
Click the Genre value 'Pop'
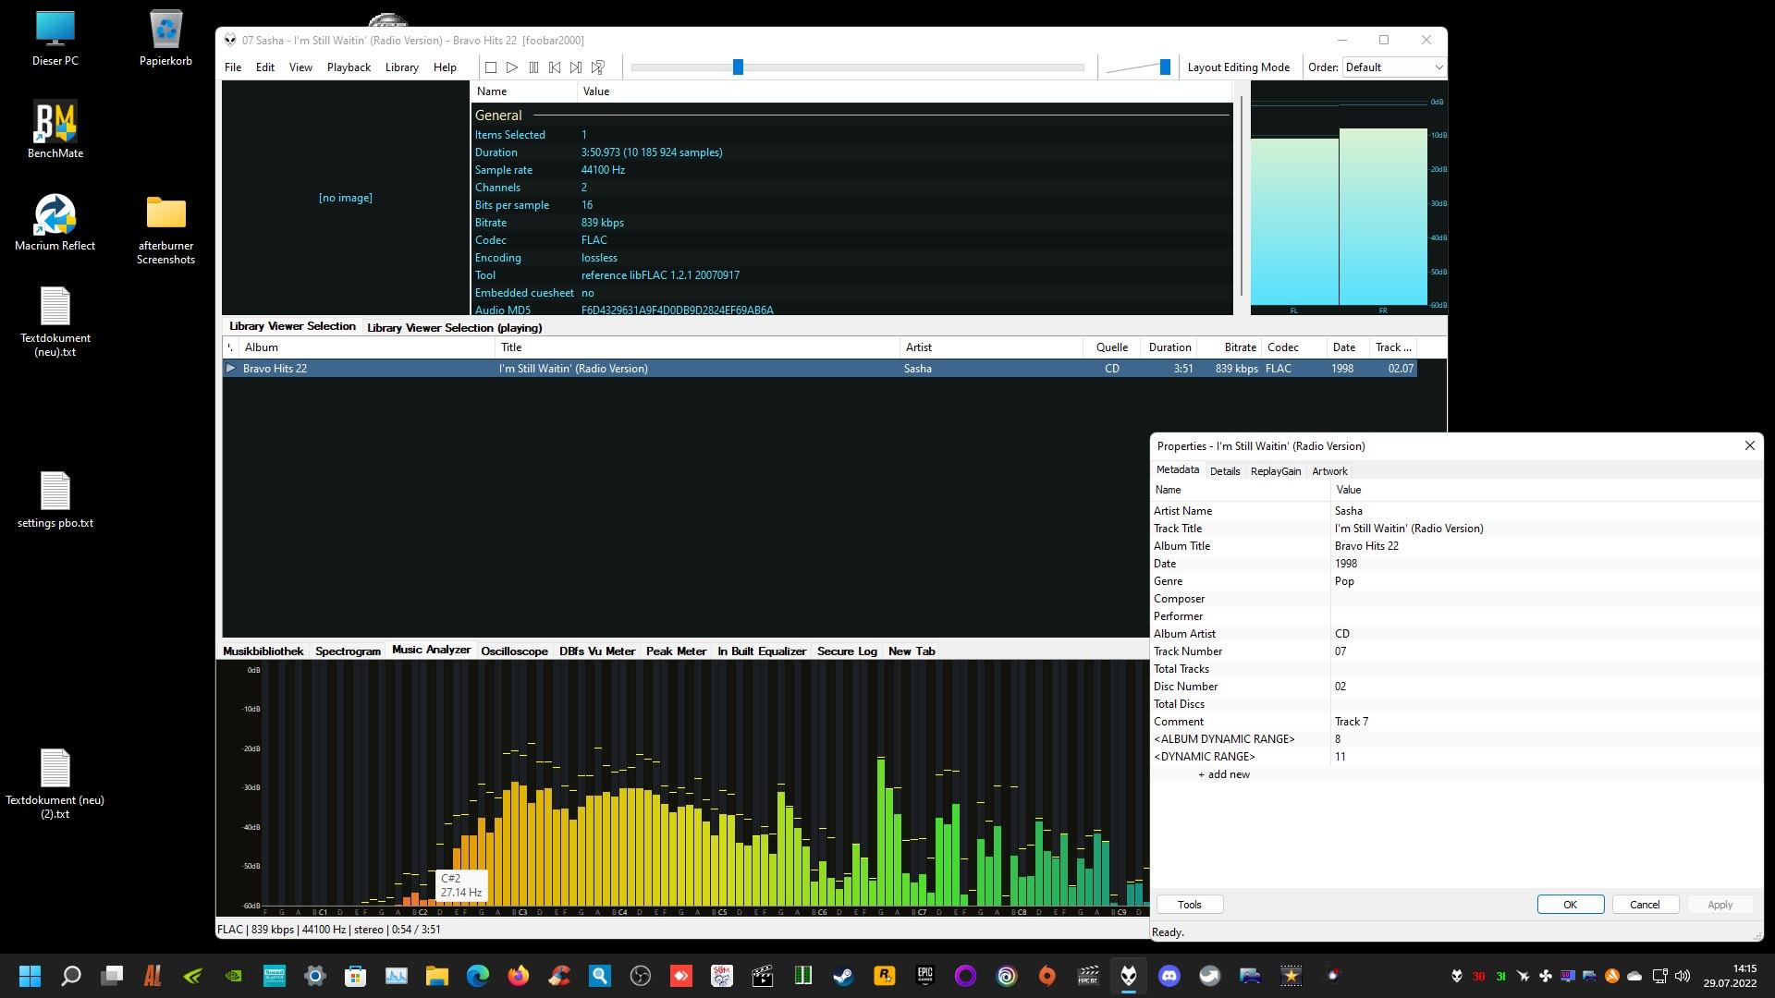pos(1344,581)
